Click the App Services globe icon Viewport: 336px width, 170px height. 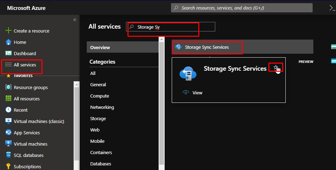8,133
